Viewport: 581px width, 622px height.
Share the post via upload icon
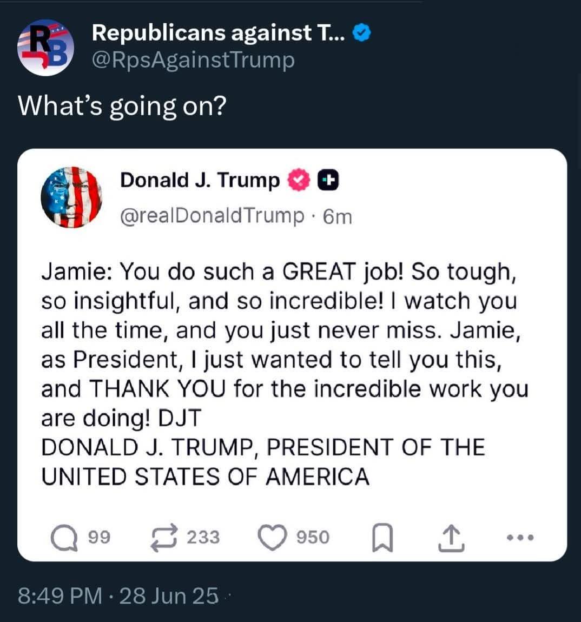pos(451,538)
